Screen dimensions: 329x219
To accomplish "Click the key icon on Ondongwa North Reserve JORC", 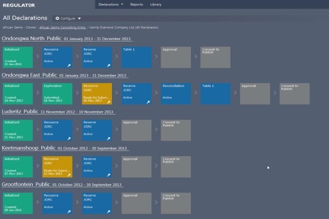I will tap(109, 66).
